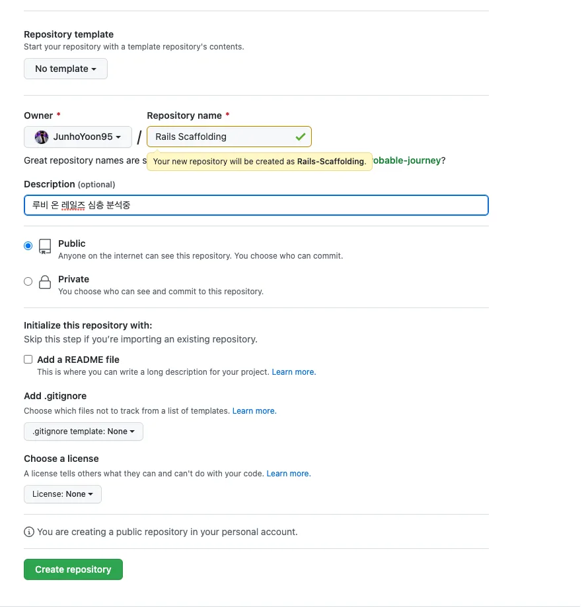Open Learn more link for README file

(x=294, y=372)
